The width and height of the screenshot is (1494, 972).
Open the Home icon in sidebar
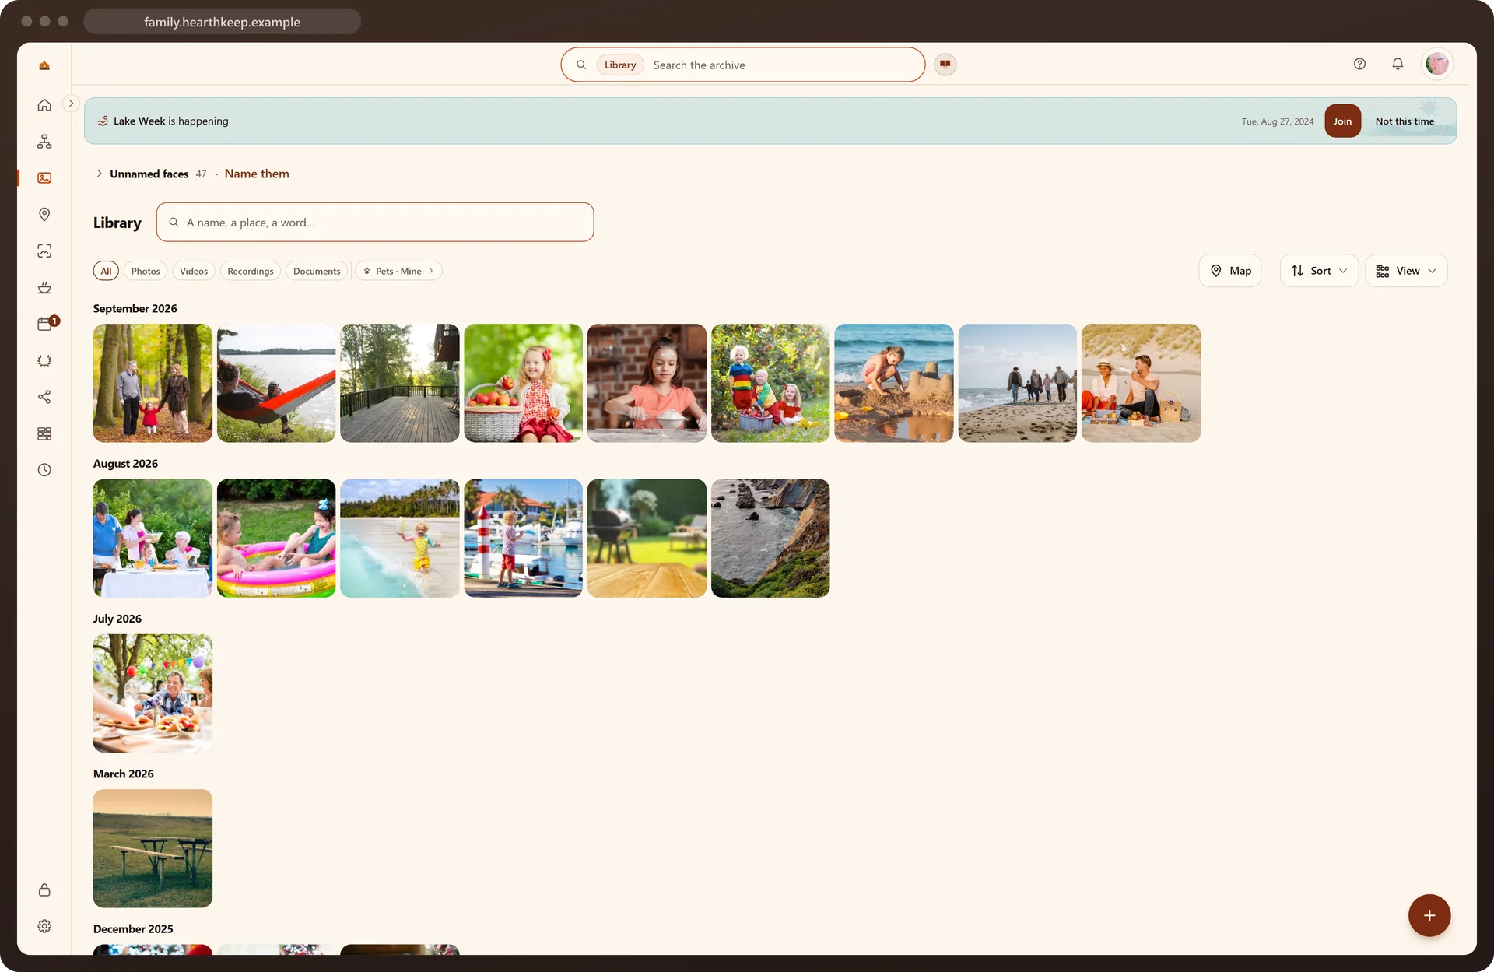pyautogui.click(x=44, y=105)
